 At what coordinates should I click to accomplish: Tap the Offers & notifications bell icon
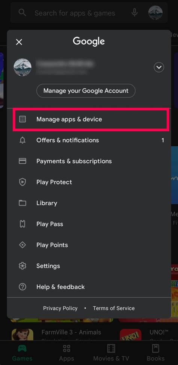click(23, 140)
